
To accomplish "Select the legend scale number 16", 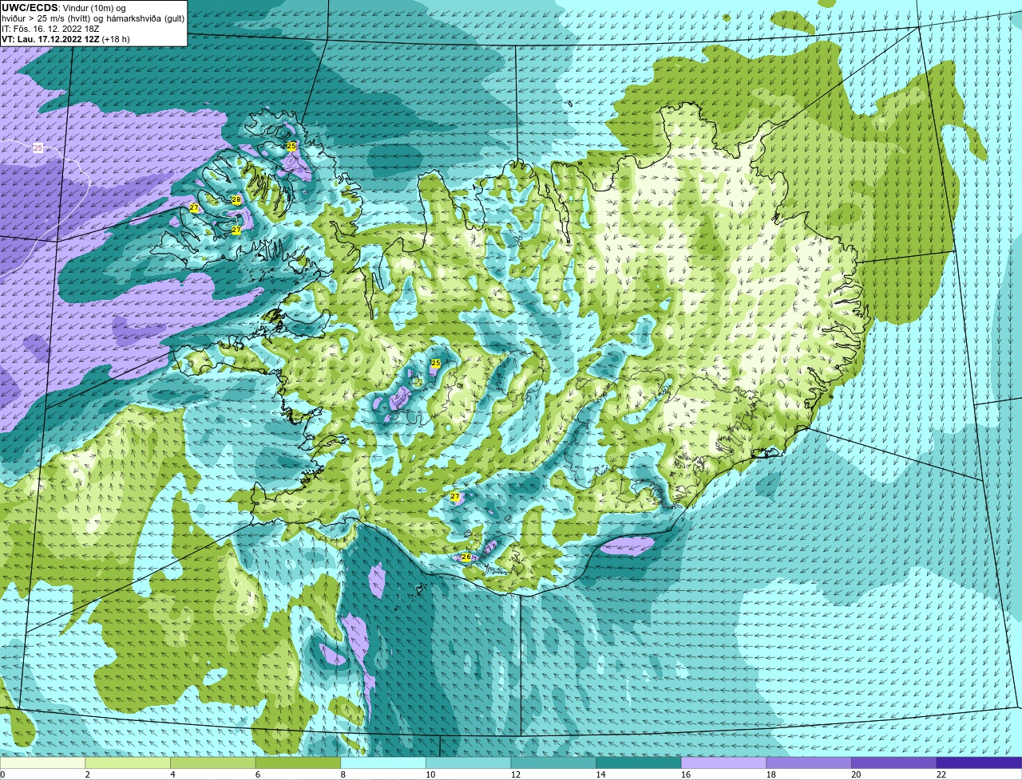I will coord(686,774).
